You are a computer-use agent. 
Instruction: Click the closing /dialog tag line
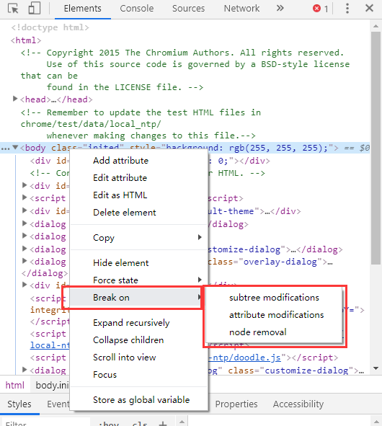(45, 273)
